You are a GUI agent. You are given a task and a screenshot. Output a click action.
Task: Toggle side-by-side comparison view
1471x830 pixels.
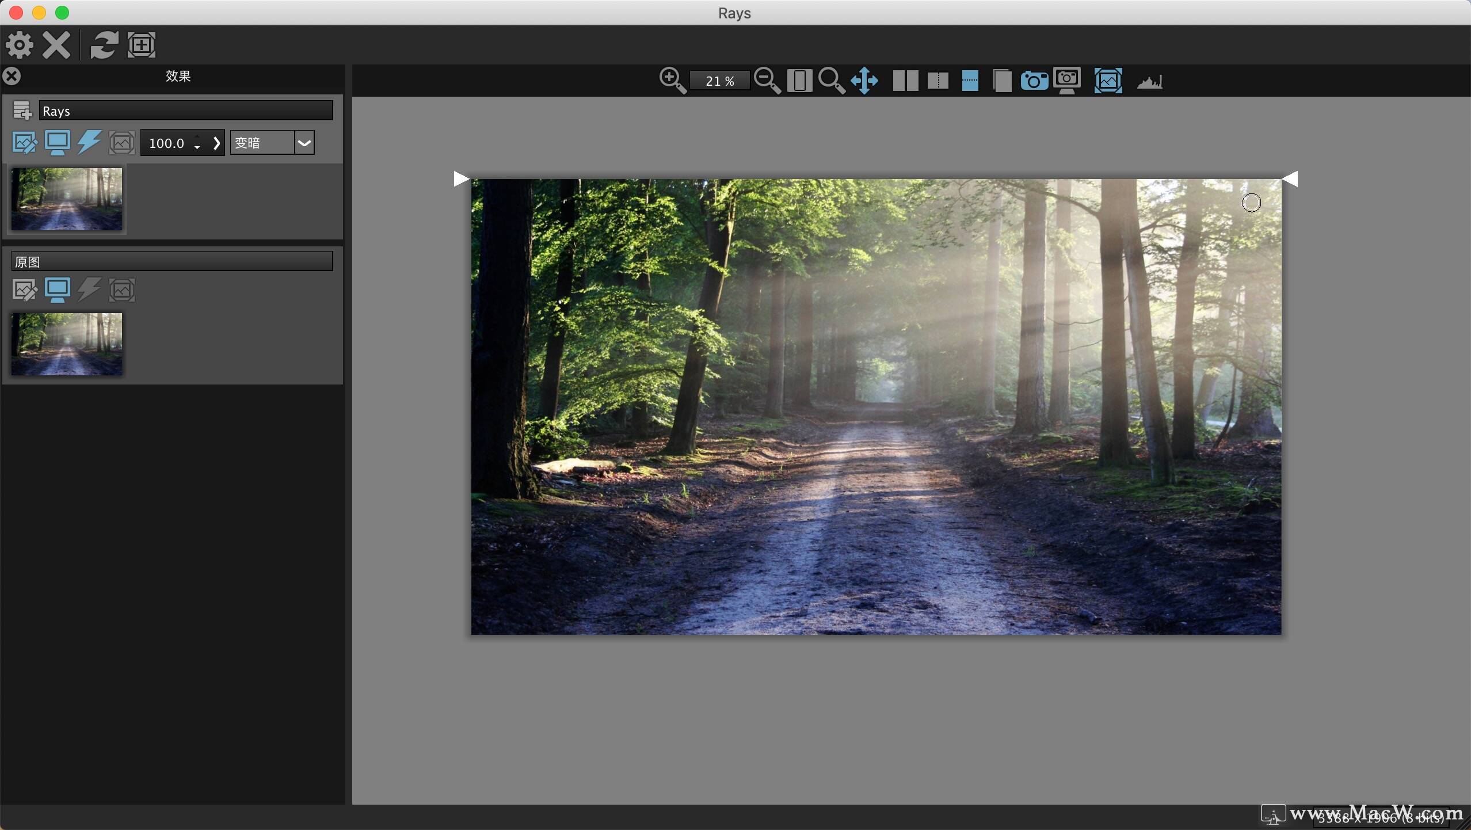click(x=905, y=81)
